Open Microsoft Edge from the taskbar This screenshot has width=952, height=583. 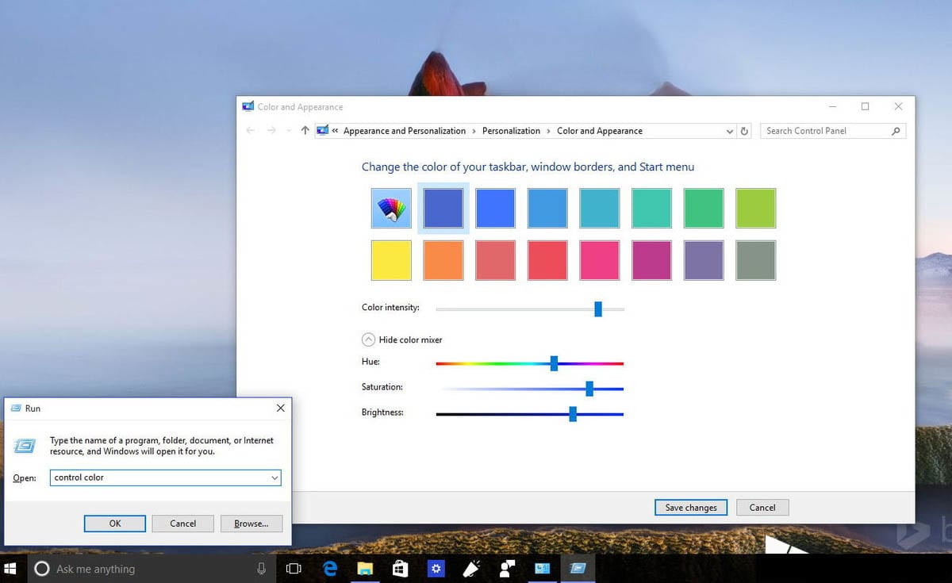(330, 569)
